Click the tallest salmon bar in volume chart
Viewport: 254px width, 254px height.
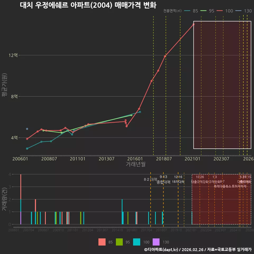[21, 187]
